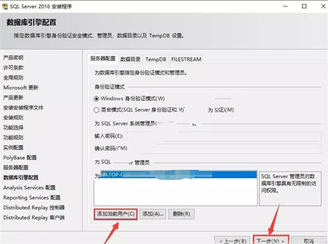Click the SQL Server installer title bar icon
Screen dimensions: 328x244
[5, 7]
